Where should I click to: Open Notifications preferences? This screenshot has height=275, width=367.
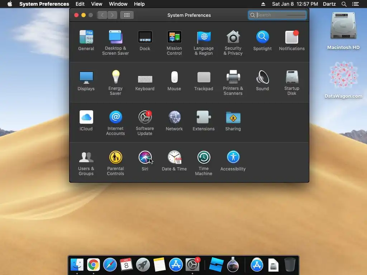[x=292, y=40]
